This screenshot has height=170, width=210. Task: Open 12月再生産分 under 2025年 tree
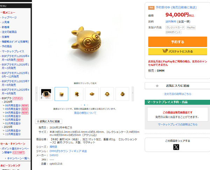13,131
